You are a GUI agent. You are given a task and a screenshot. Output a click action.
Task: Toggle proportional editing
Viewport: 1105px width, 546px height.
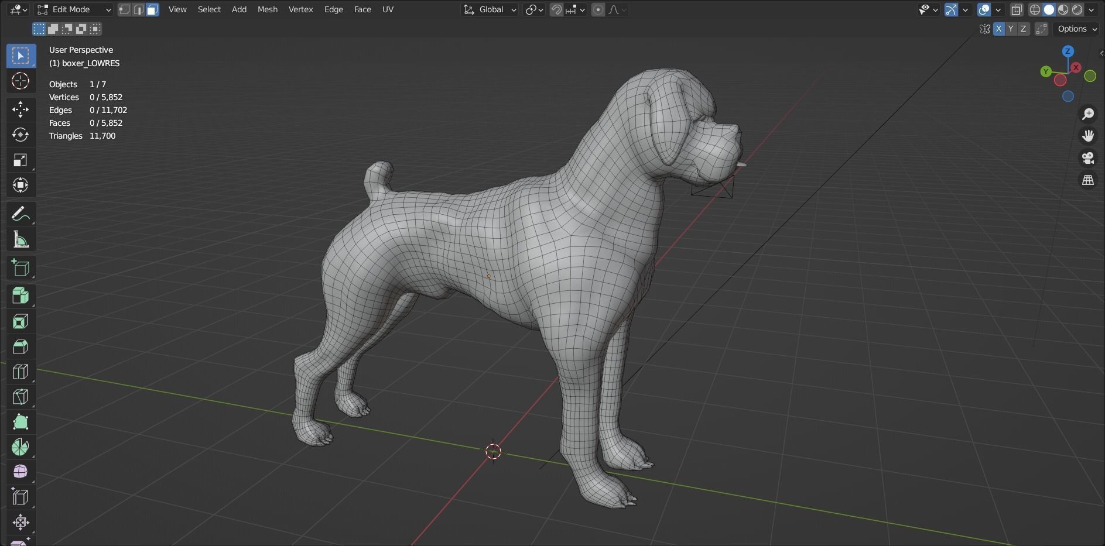[x=598, y=9]
